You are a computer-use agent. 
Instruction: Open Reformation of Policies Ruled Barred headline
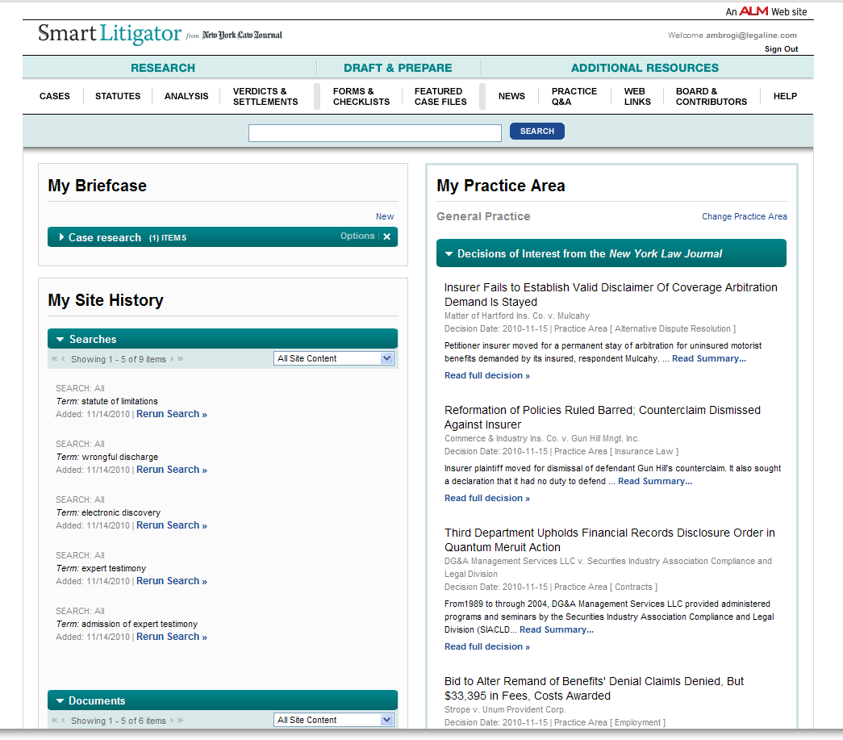click(x=602, y=417)
